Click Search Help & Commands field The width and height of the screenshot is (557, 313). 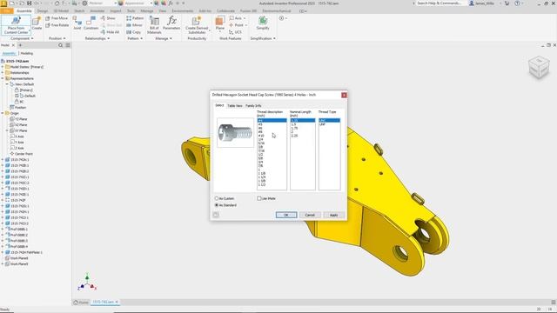click(x=440, y=3)
